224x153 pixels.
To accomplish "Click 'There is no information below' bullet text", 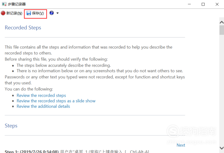I will (100, 71).
